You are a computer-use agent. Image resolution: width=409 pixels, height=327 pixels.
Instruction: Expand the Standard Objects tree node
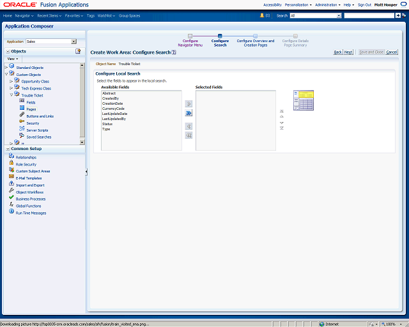click(x=6, y=67)
